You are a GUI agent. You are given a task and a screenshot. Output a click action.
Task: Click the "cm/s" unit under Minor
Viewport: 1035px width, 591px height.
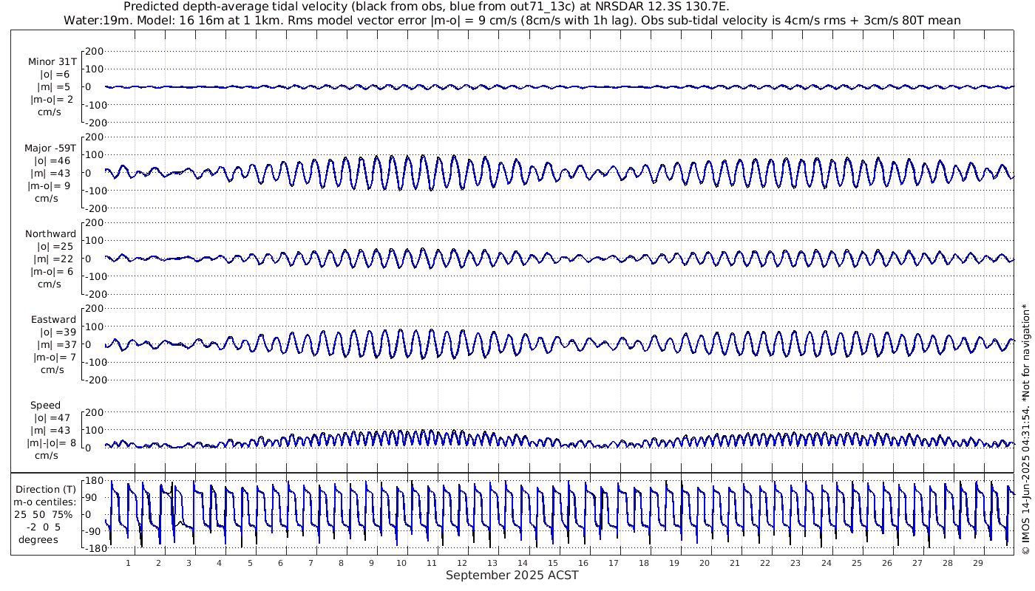pos(50,112)
